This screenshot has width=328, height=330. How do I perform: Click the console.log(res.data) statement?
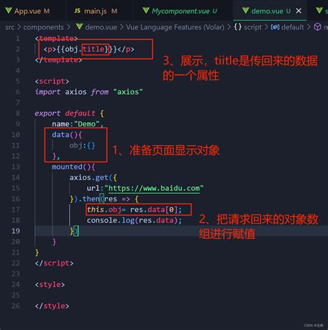coord(134,221)
